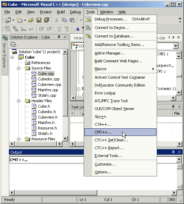Click next tab arrow in editor tabs
184x204 pixels.
pyautogui.click(x=173, y=37)
